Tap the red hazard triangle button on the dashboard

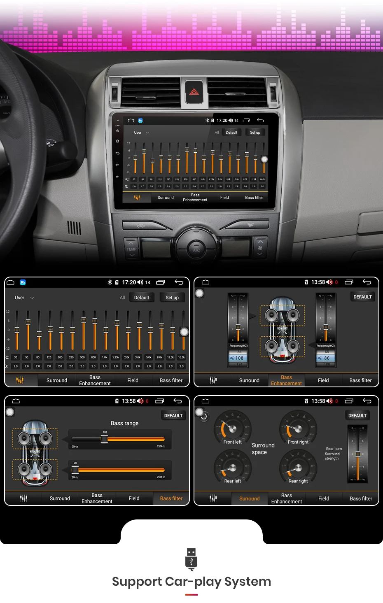tap(194, 92)
